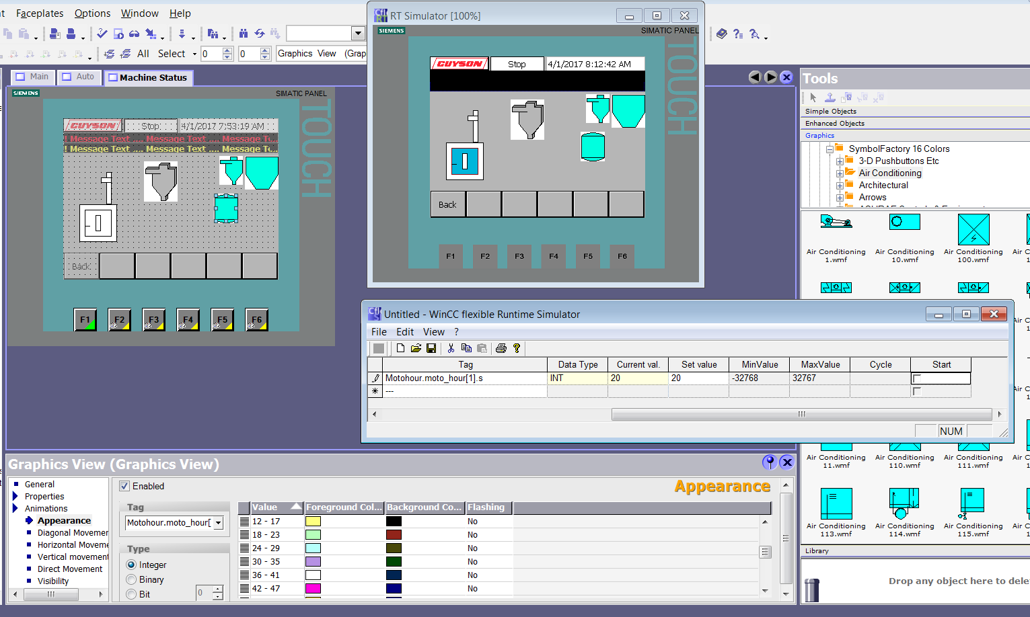Click the replace arrows icon beside the binoculars

coord(259,33)
